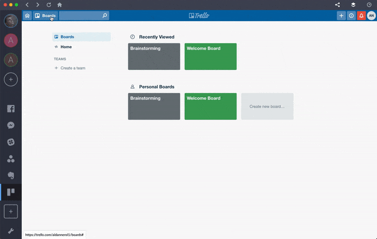Open Brainstorming board under Recently Viewed
The width and height of the screenshot is (377, 239).
click(154, 57)
